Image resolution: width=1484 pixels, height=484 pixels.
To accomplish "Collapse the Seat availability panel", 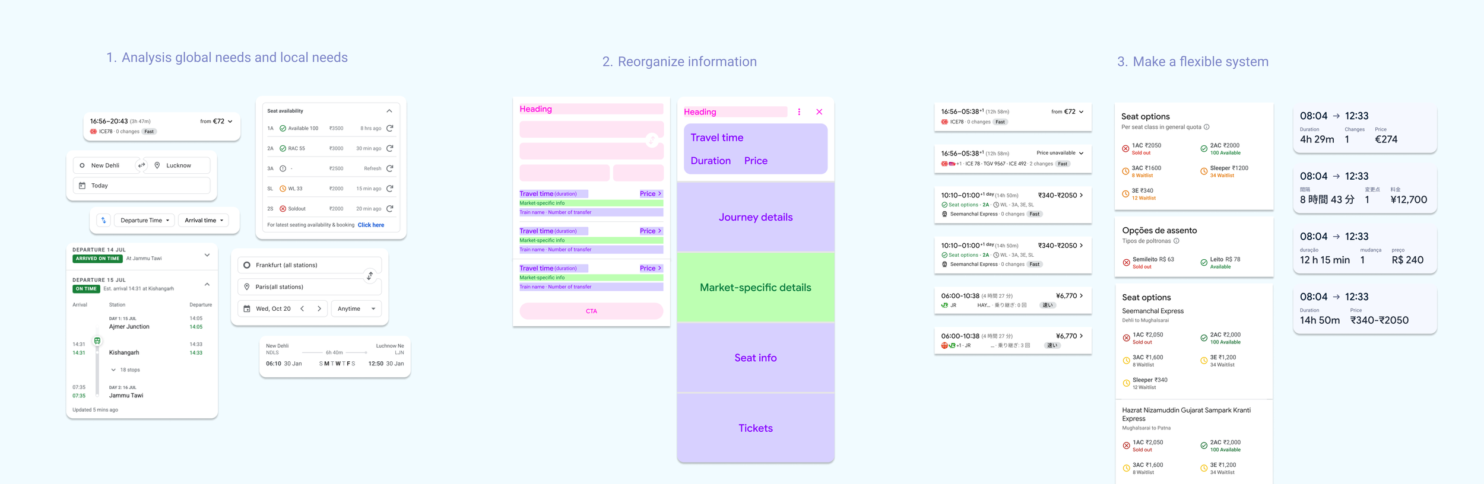I will pyautogui.click(x=389, y=111).
